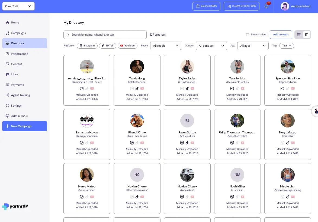
Task: Enable Show archived checkbox
Action: point(248,35)
